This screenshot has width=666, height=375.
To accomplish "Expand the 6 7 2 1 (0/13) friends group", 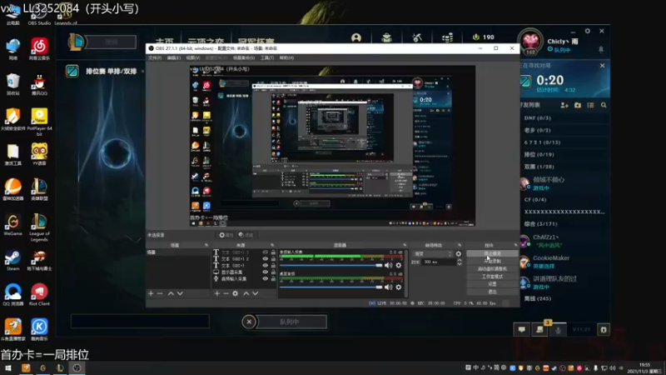I will [542, 142].
